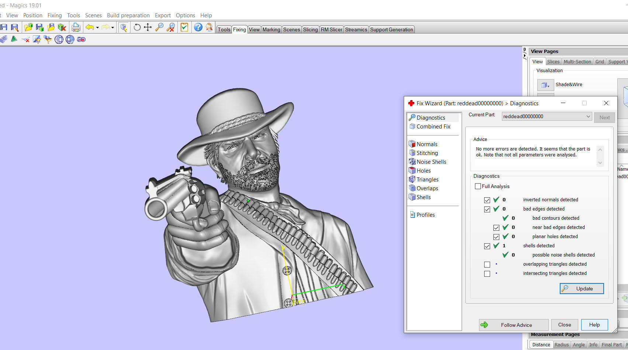Toggle the shells detected checkbox
The height and width of the screenshot is (350, 628).
(x=487, y=246)
